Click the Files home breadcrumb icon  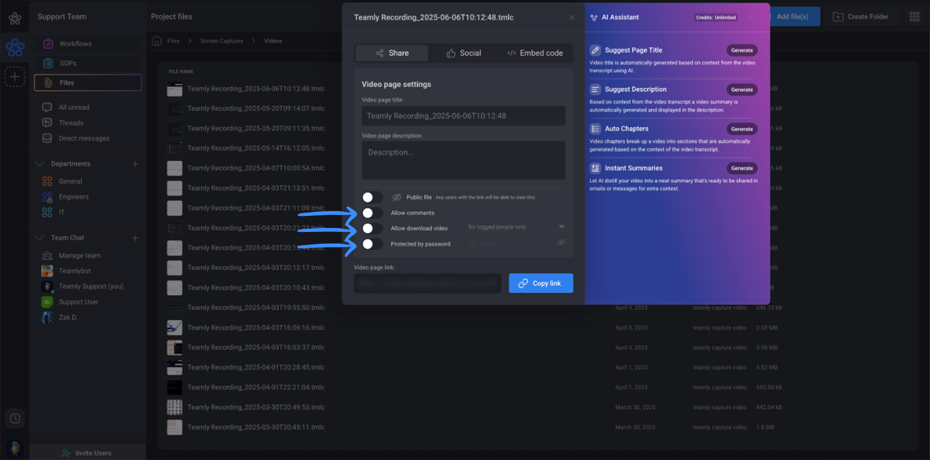pyautogui.click(x=157, y=41)
